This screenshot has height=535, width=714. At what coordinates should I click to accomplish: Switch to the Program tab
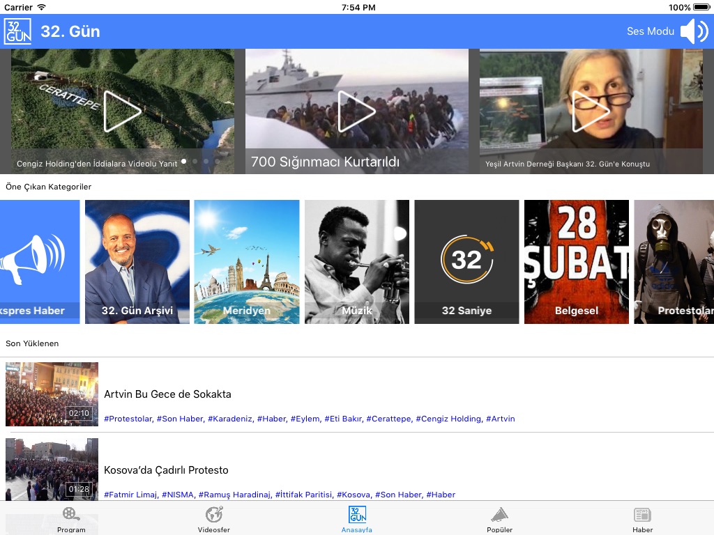71,519
